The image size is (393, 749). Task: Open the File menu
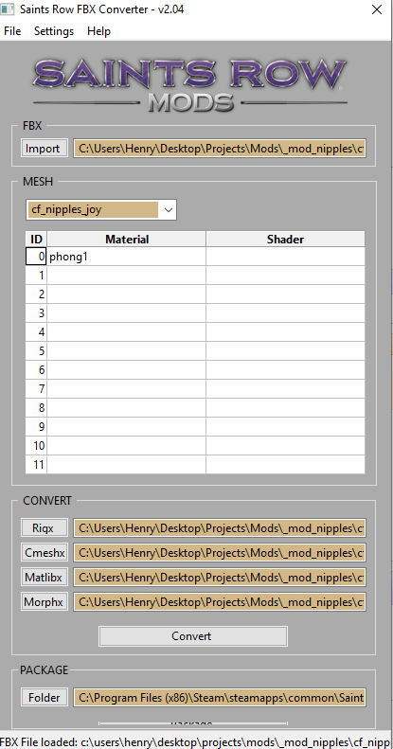[x=12, y=31]
